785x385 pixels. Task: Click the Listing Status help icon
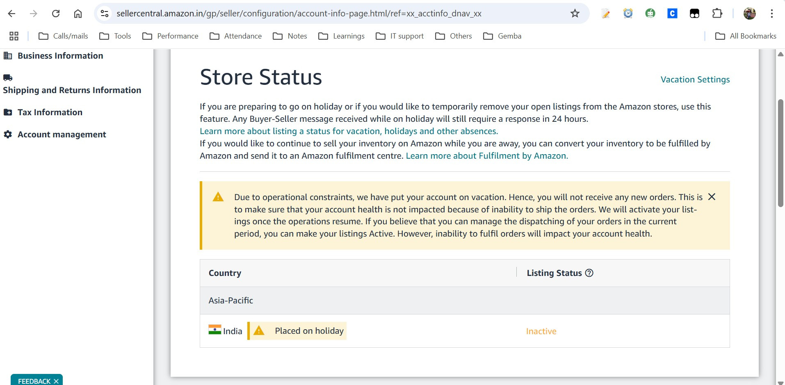589,273
